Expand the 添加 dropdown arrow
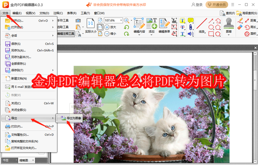This screenshot has height=165, width=258. click(151, 35)
